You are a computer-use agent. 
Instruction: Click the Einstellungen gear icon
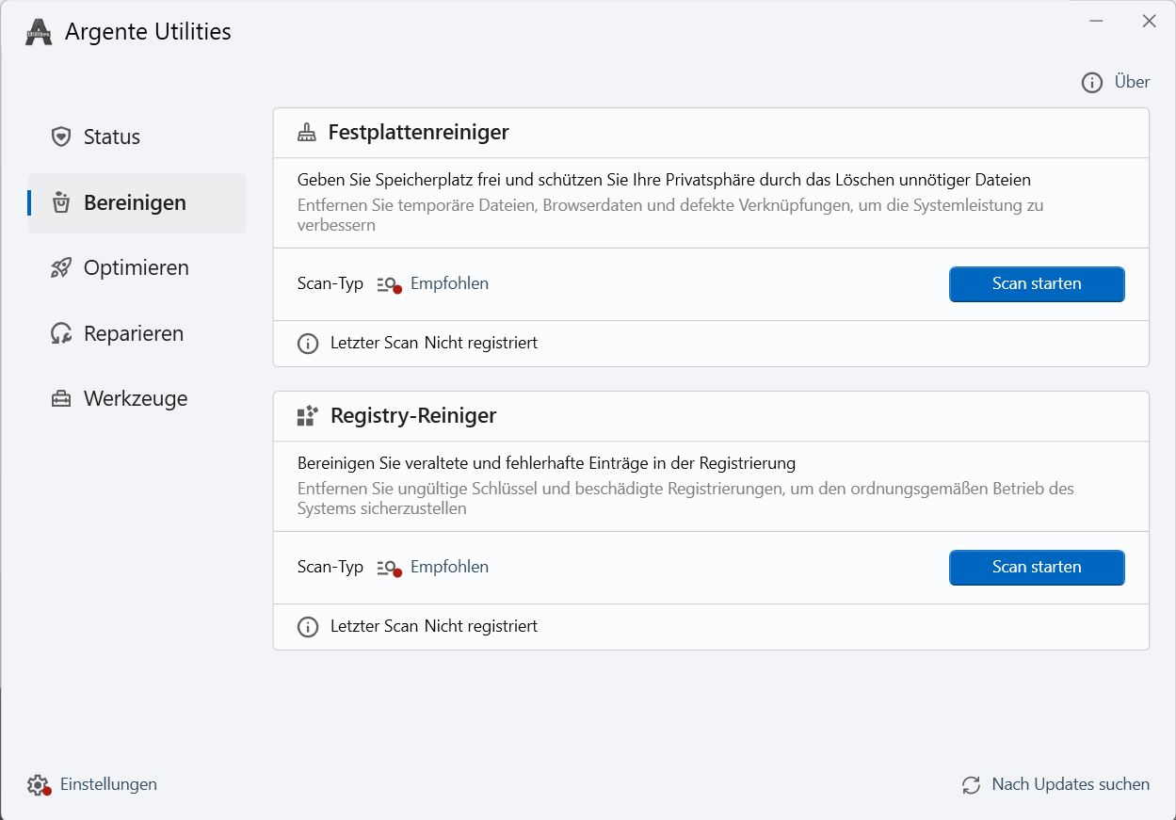38,785
